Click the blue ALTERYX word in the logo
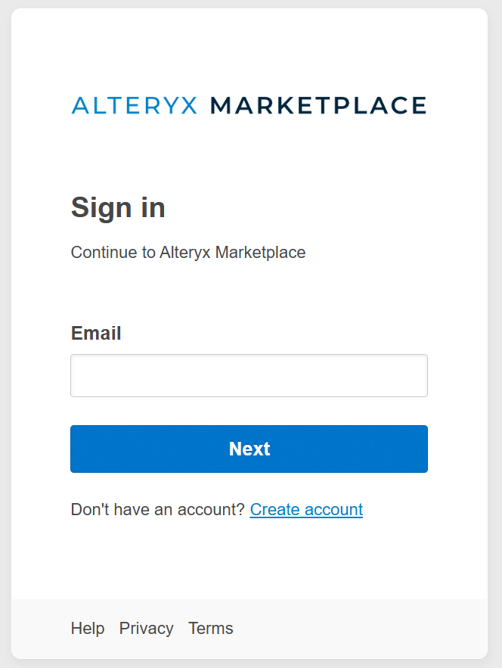502x668 pixels. coord(134,105)
